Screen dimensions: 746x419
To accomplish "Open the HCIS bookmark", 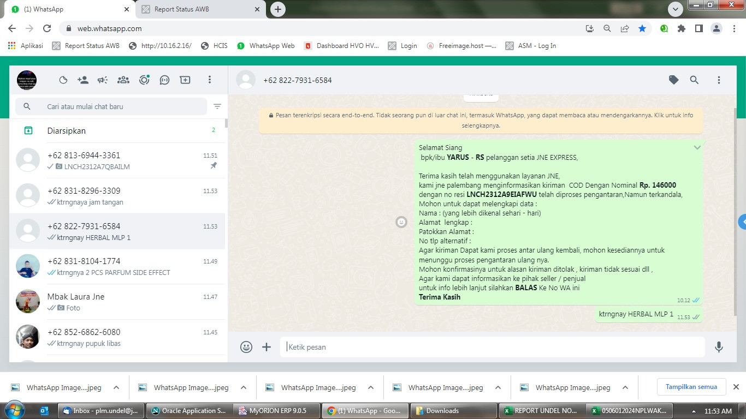I will click(214, 46).
